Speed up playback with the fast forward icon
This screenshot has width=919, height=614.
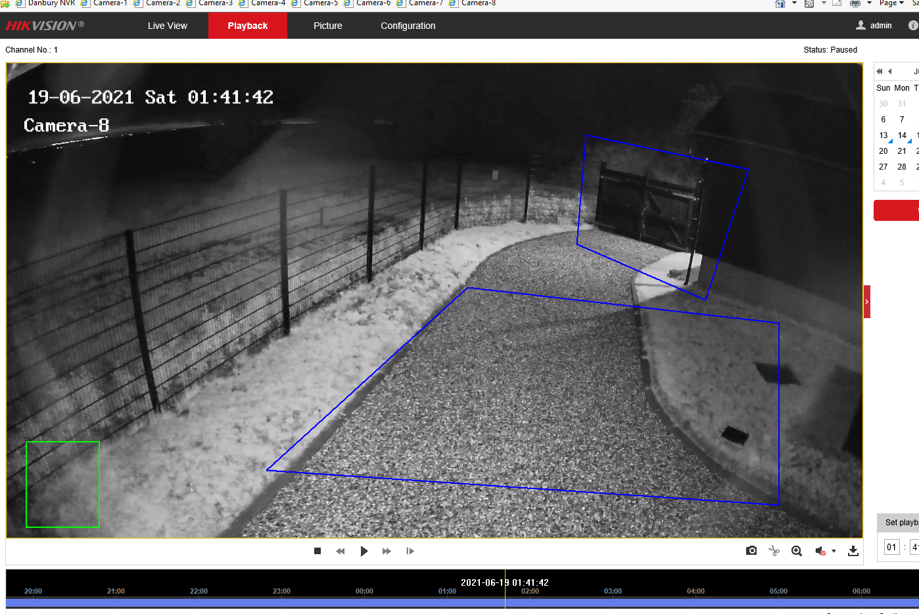point(387,551)
